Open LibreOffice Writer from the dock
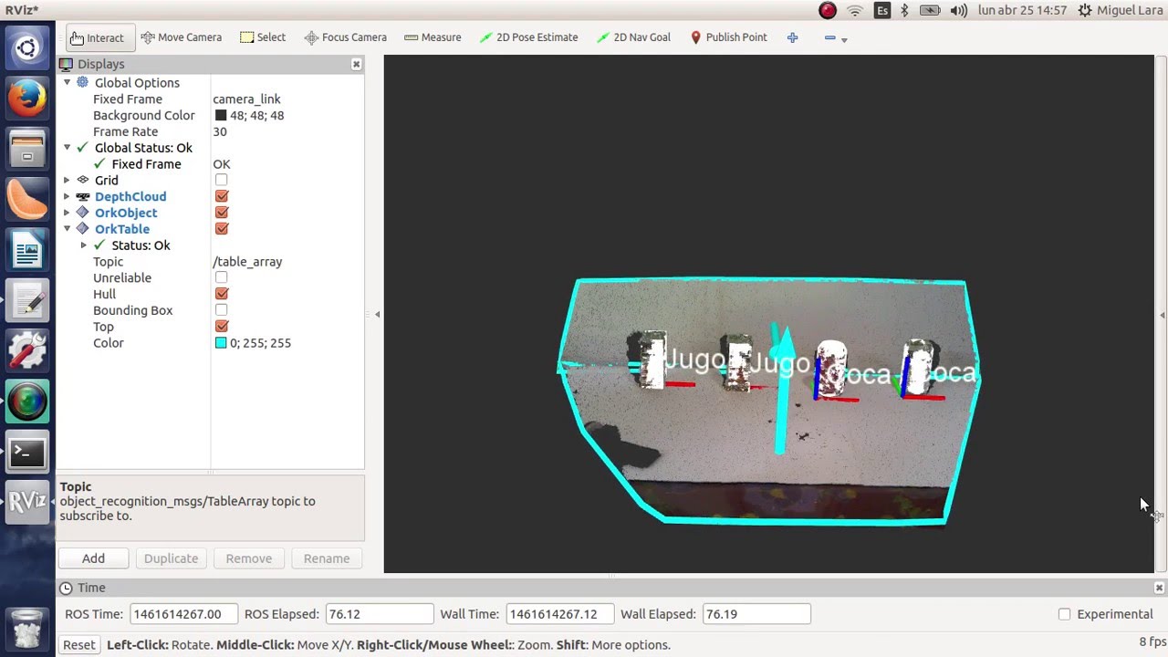The image size is (1168, 657). (x=27, y=250)
